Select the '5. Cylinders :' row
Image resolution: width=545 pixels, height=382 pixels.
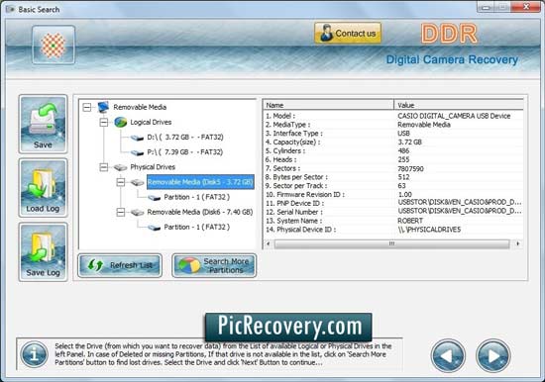click(393, 150)
